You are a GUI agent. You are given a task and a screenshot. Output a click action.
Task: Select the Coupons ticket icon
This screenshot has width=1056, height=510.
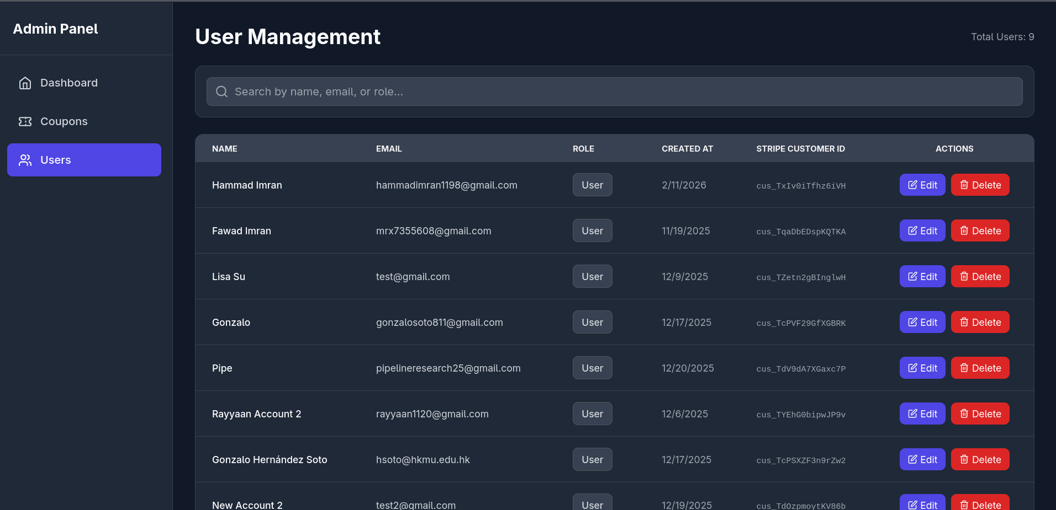click(25, 121)
